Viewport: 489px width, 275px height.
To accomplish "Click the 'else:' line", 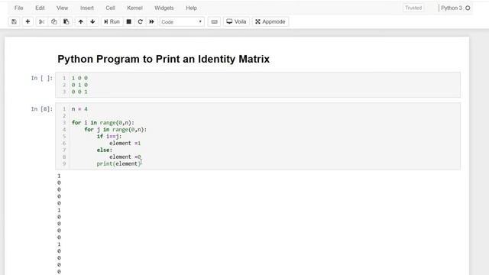I will coord(105,150).
